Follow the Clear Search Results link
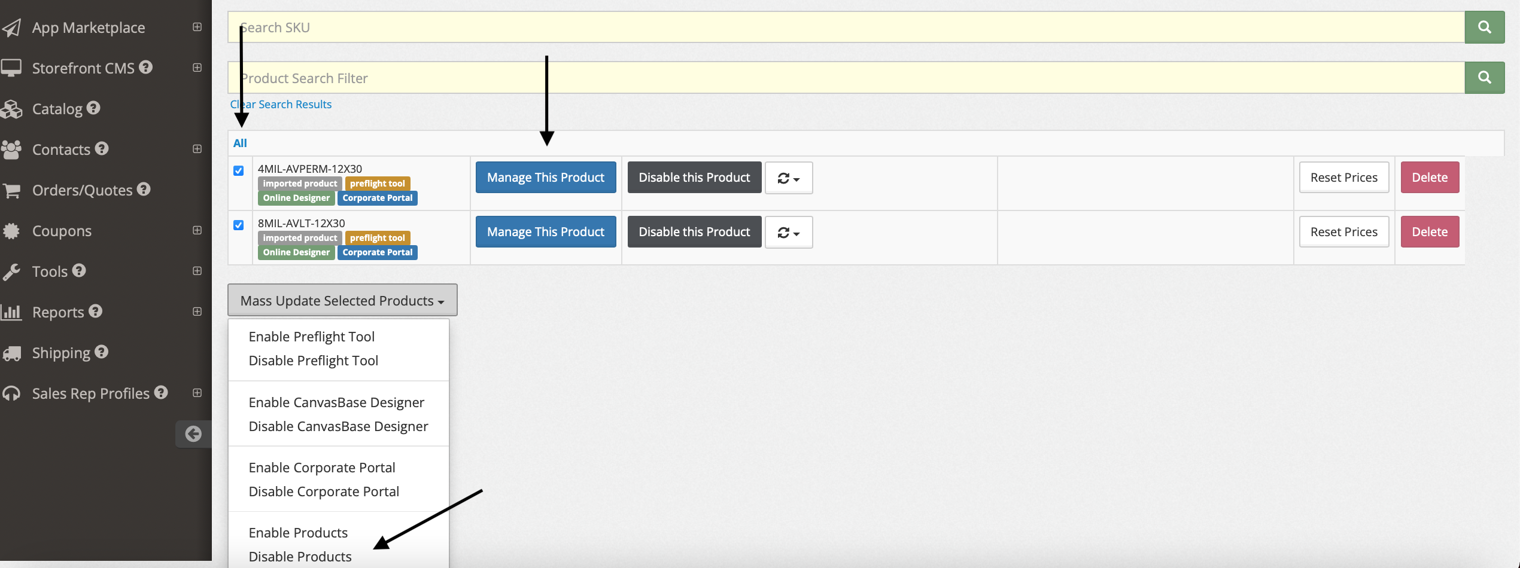This screenshot has height=568, width=1520. pyautogui.click(x=281, y=104)
